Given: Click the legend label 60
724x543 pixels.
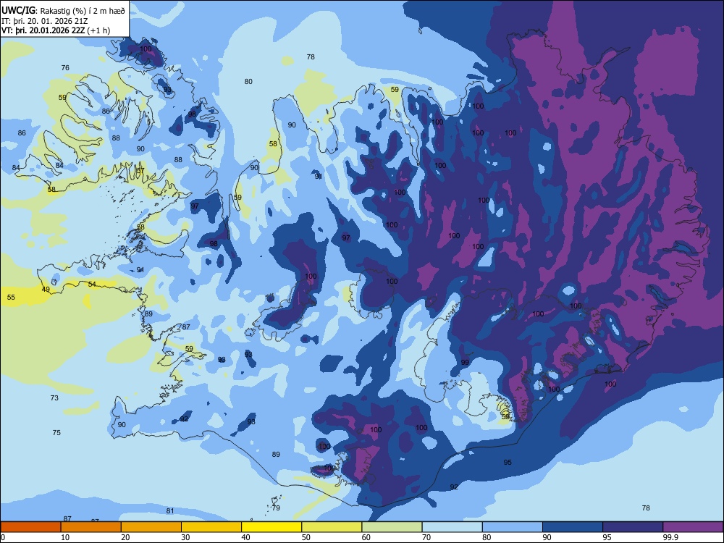Looking at the screenshot, I should coord(366,537).
